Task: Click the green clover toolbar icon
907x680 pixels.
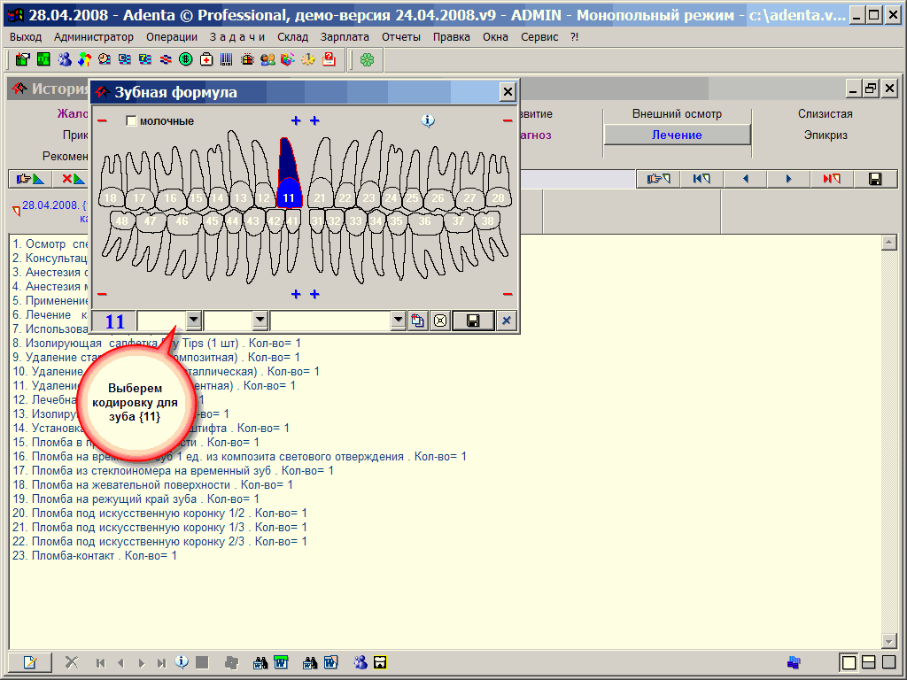Action: 367,59
